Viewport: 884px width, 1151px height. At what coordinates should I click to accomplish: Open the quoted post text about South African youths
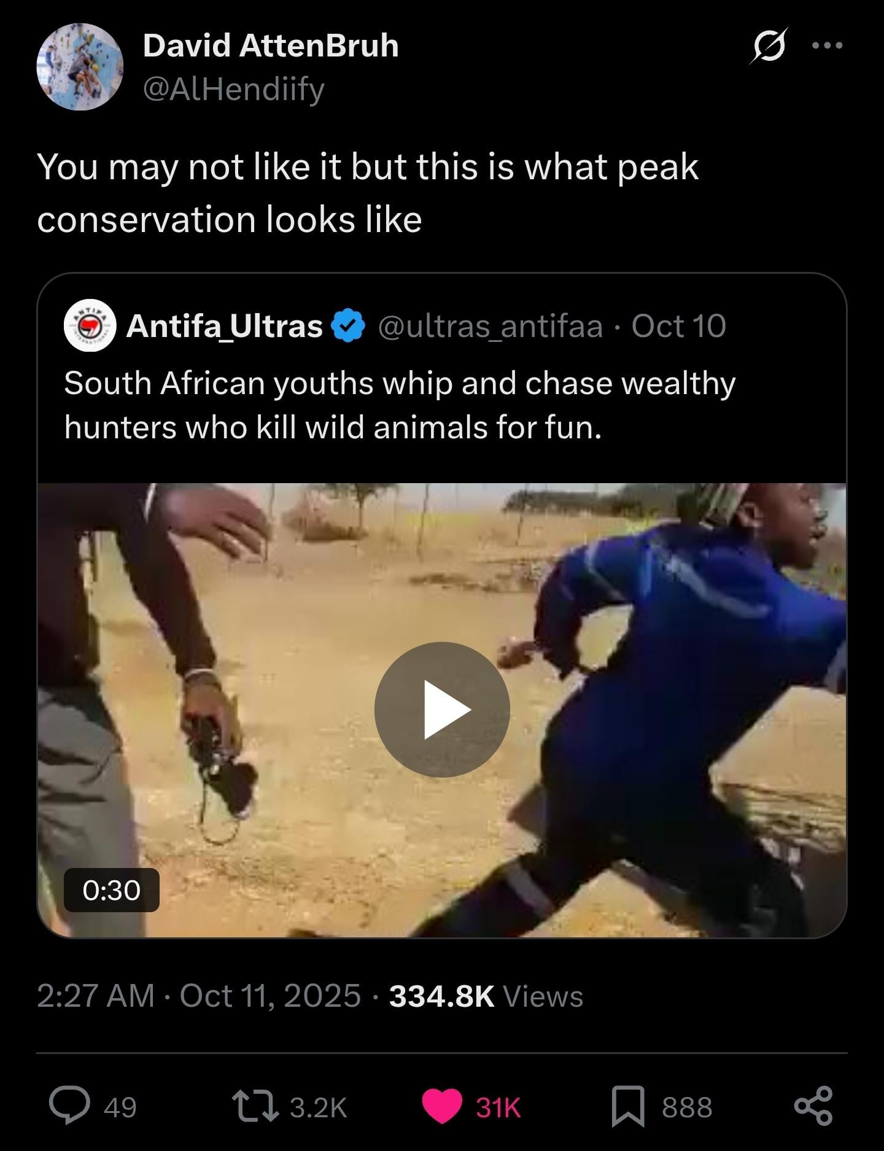click(399, 405)
